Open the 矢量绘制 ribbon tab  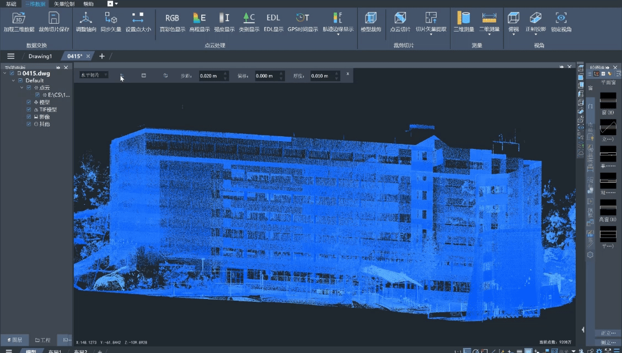point(64,4)
